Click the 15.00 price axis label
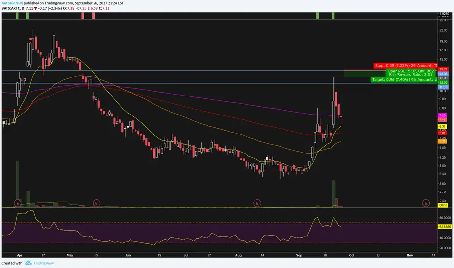Image resolution: width=454 pixels, height=268 pixels. (443, 60)
